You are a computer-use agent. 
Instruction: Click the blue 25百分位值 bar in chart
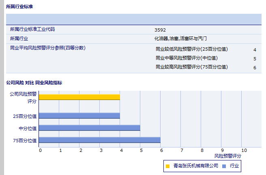[79, 115]
